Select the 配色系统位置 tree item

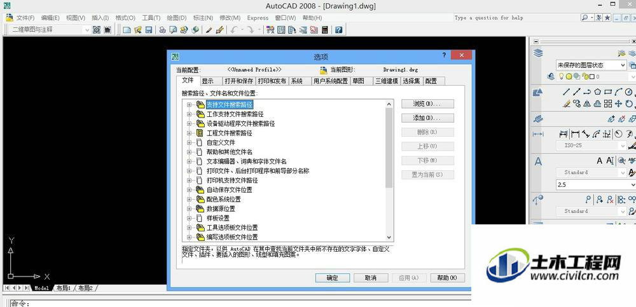point(223,199)
